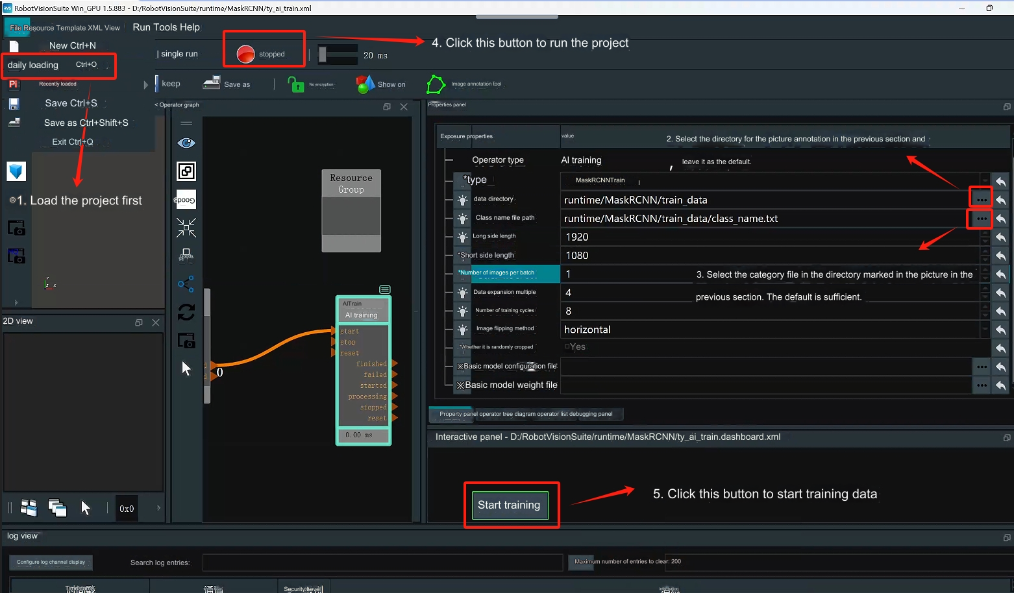Image resolution: width=1014 pixels, height=593 pixels.
Task: Click the stepper arrows for Data expansion multiple
Action: point(985,293)
